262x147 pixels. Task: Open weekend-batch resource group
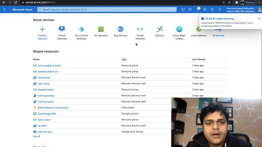45,89
